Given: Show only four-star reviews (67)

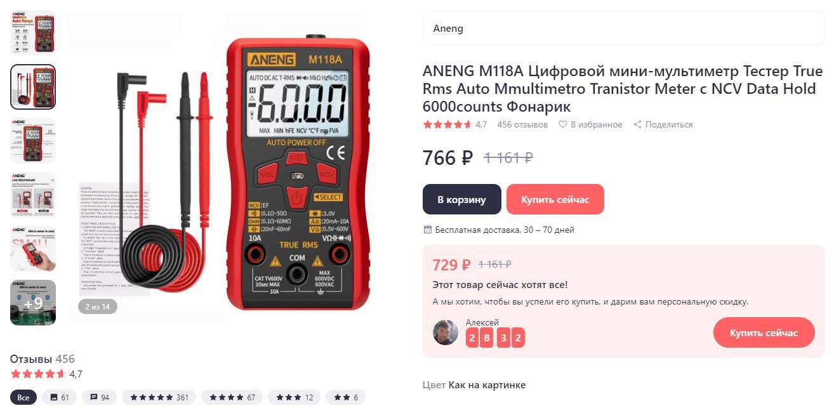Looking at the screenshot, I should [x=232, y=398].
